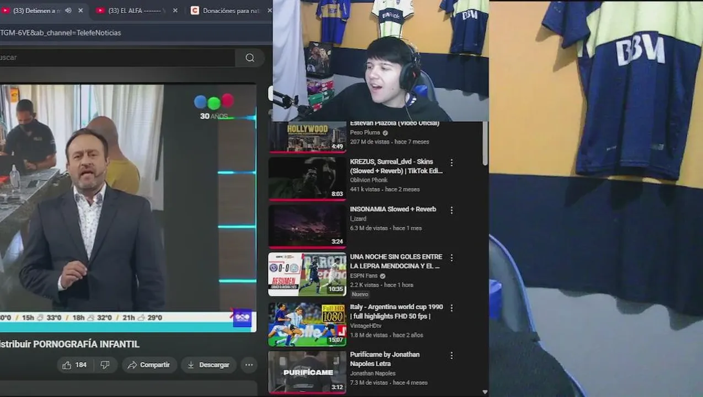
Task: Open the three-dot more actions menu
Action: click(x=249, y=365)
